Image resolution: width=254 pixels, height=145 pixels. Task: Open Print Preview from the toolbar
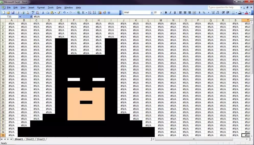click(27, 12)
